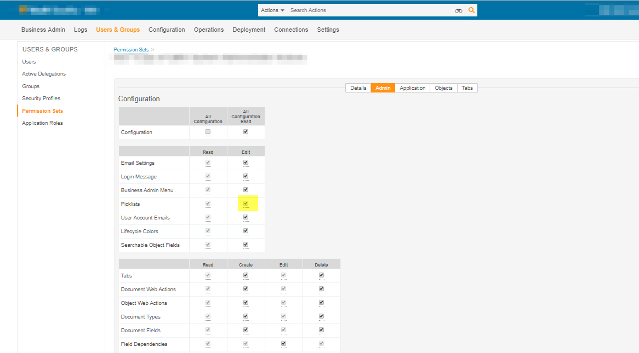Select Active Delegations in sidebar
639x353 pixels.
click(44, 74)
